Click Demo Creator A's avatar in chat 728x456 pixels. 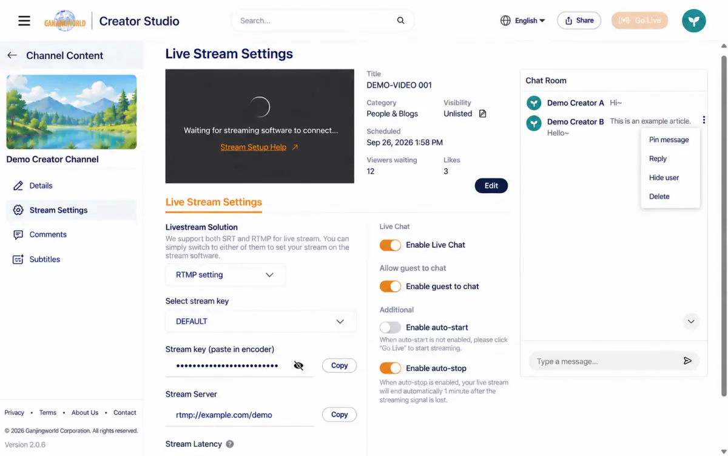pos(533,103)
